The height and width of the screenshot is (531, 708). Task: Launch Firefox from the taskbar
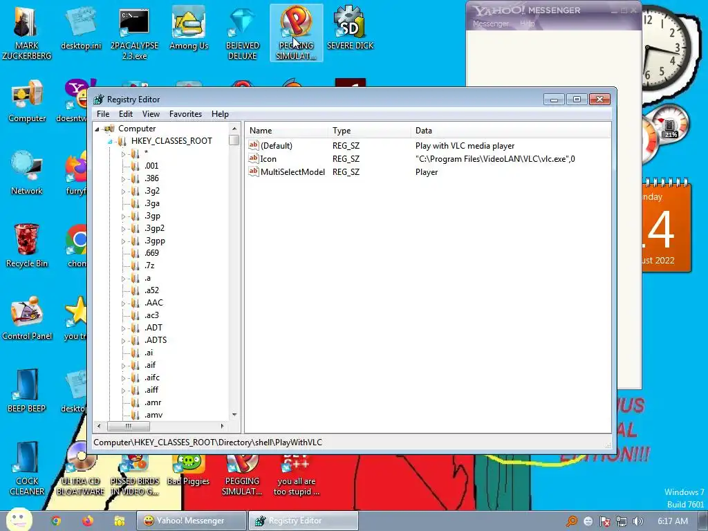88,521
